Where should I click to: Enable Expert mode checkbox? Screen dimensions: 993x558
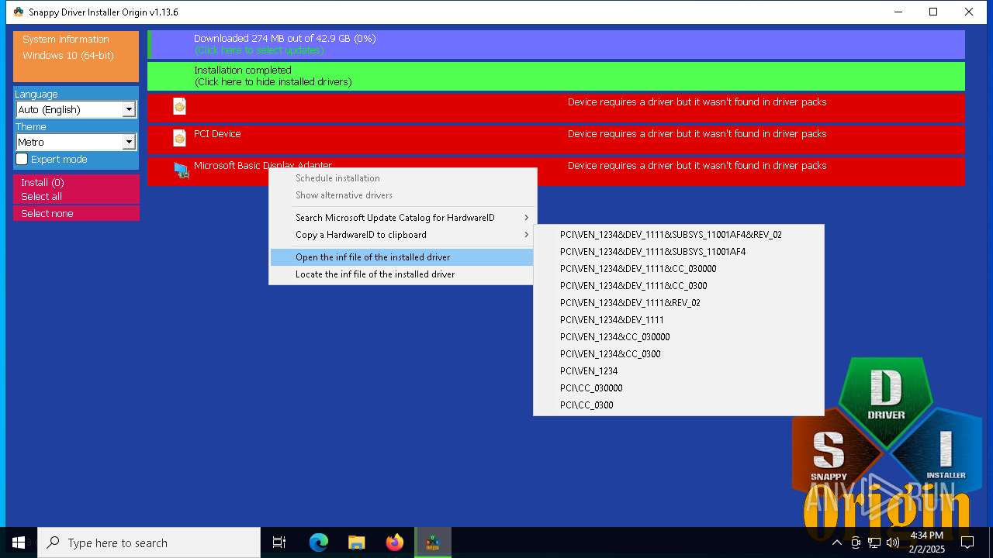(22, 159)
